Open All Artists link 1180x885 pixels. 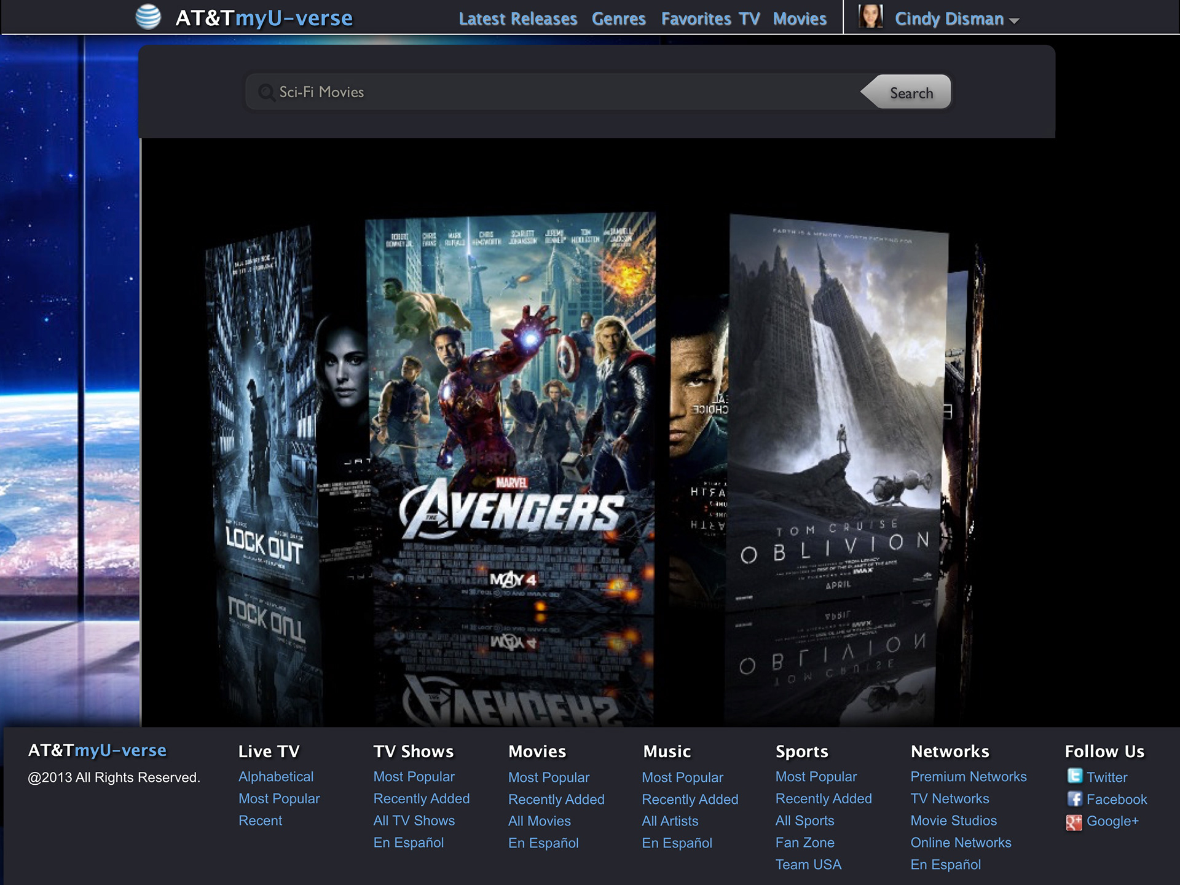pyautogui.click(x=670, y=821)
